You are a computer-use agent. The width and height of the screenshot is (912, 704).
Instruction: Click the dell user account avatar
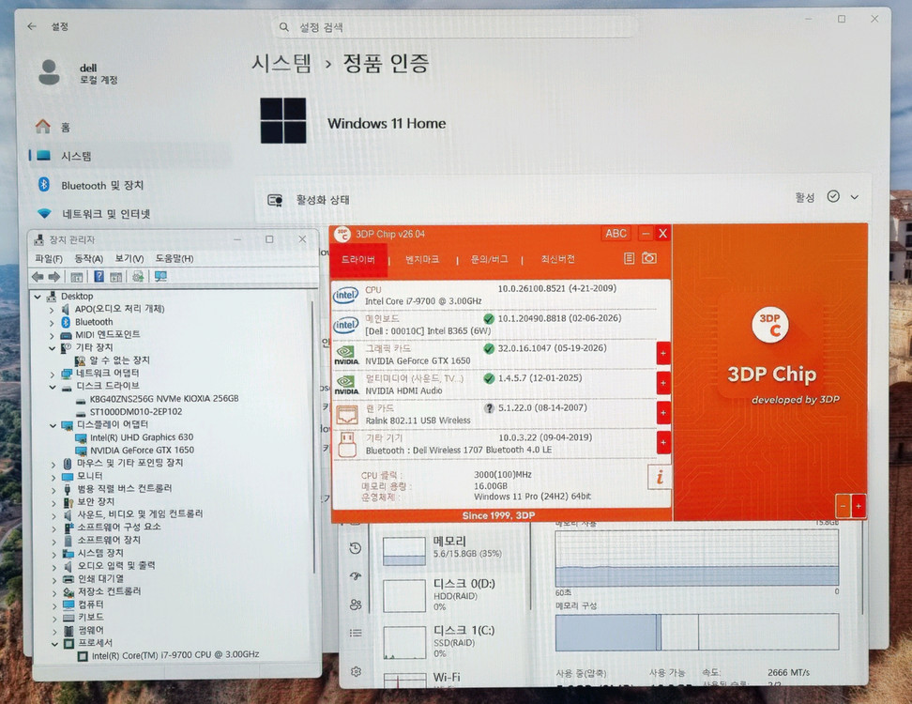[49, 72]
